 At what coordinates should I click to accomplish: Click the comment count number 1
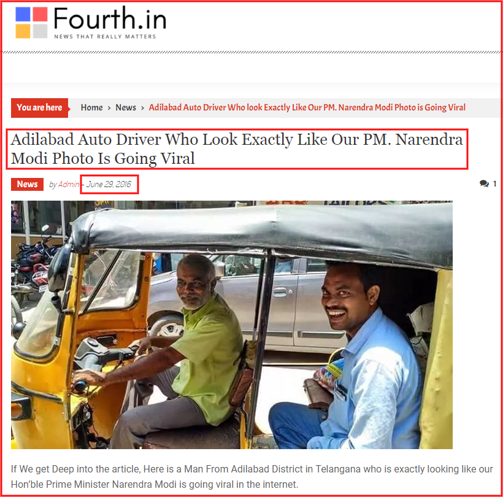coord(494,183)
